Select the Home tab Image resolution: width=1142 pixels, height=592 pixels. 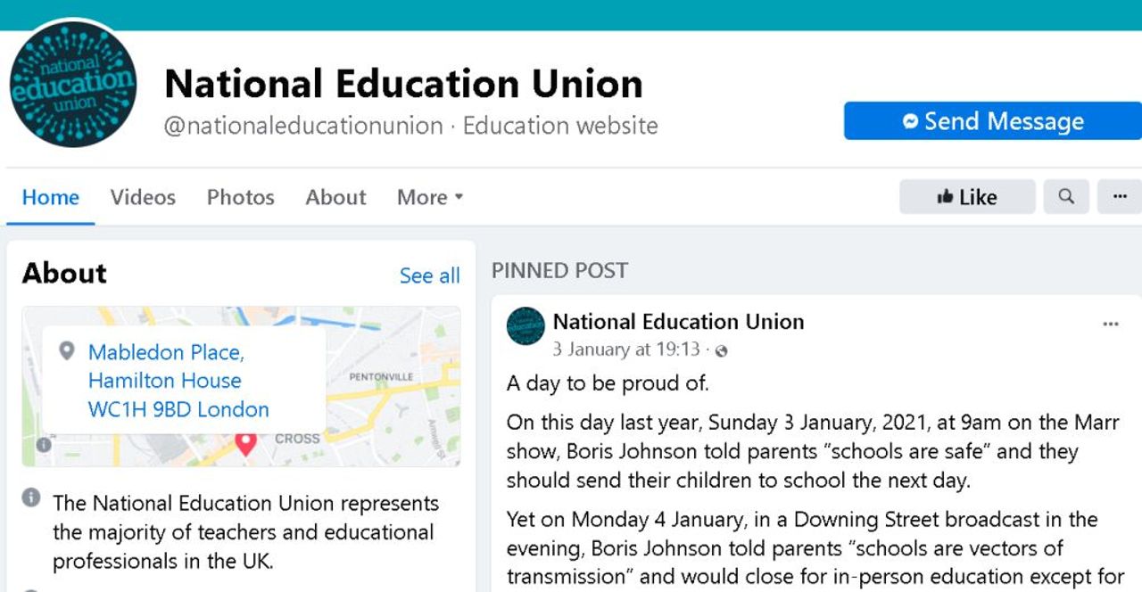coord(50,197)
